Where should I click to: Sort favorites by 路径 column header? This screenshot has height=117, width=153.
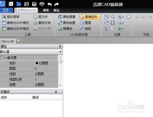coord(47,97)
